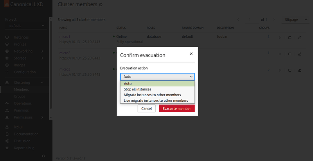Click the Evacuate member button
The height and width of the screenshot is (161, 313).
click(x=177, y=109)
